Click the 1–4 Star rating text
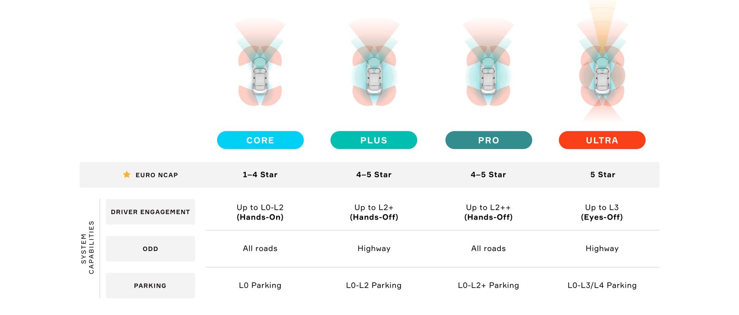 click(260, 175)
